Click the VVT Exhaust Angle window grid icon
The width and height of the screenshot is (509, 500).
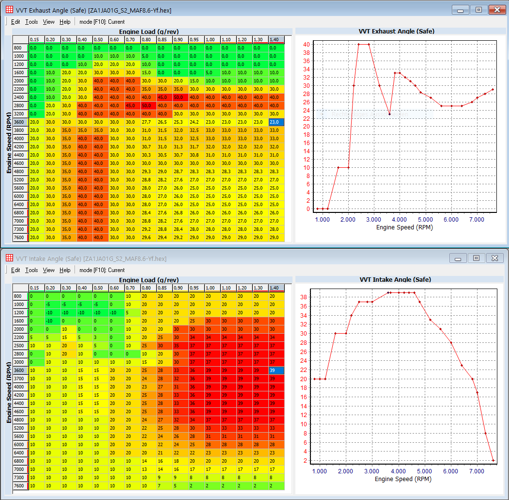click(x=9, y=10)
